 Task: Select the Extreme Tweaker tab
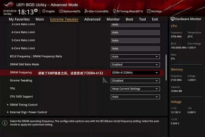coord(64,19)
